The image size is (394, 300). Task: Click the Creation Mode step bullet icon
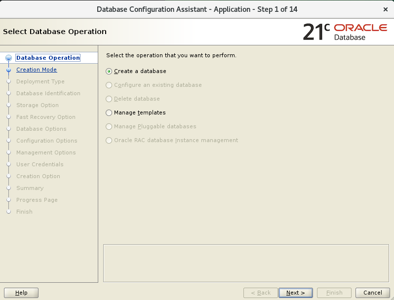[x=8, y=70]
